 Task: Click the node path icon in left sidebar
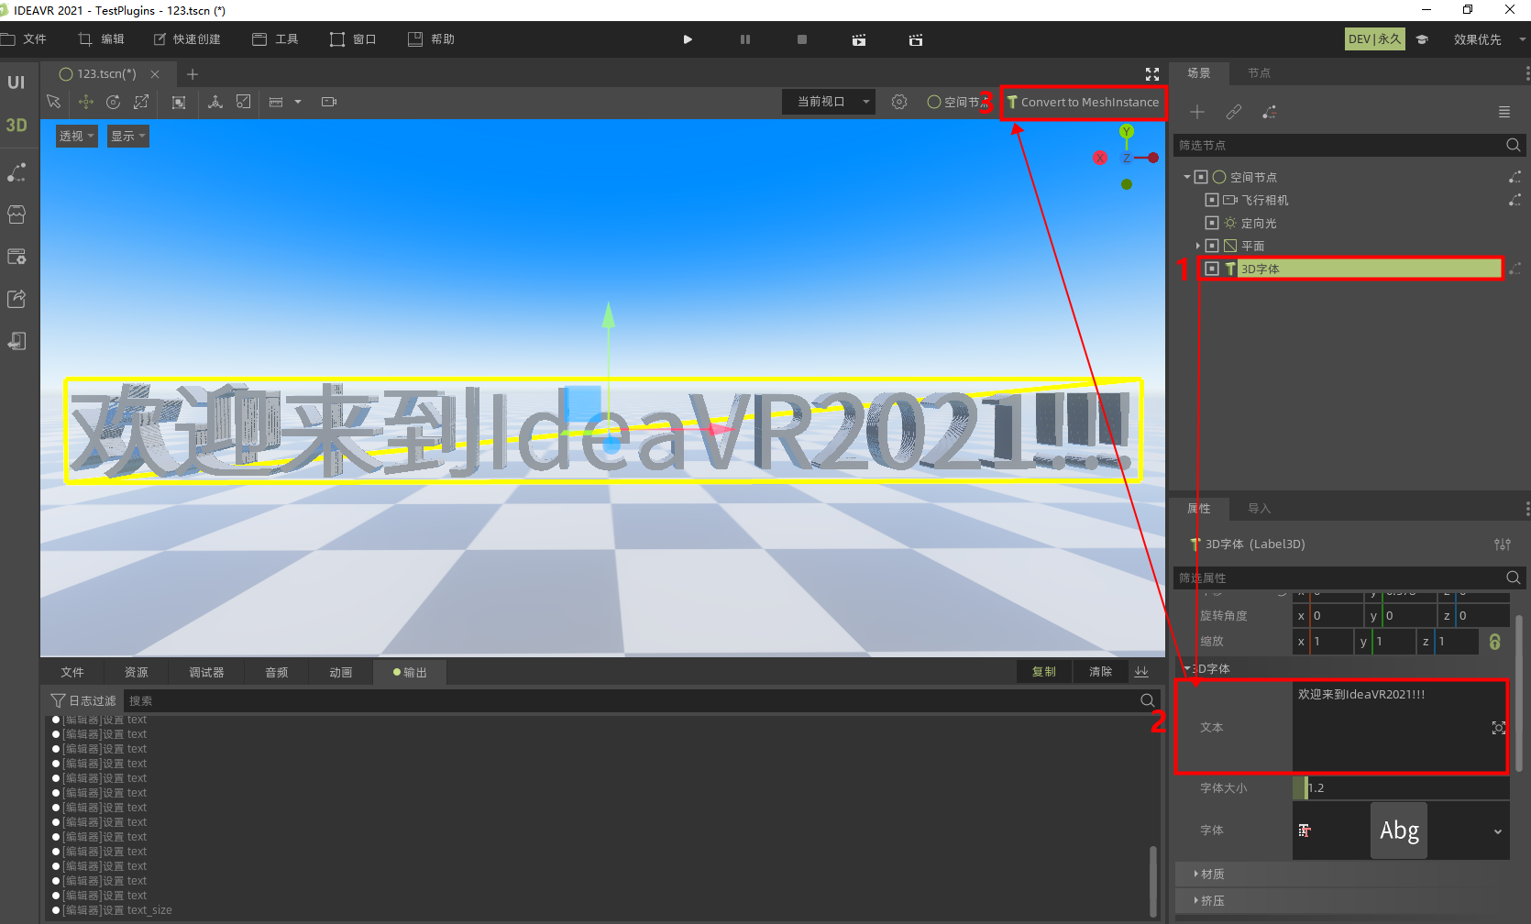17,172
